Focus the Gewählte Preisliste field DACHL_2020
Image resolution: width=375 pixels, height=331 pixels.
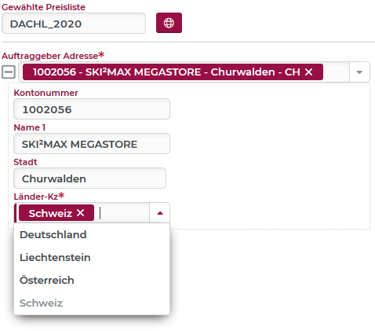tap(74, 24)
